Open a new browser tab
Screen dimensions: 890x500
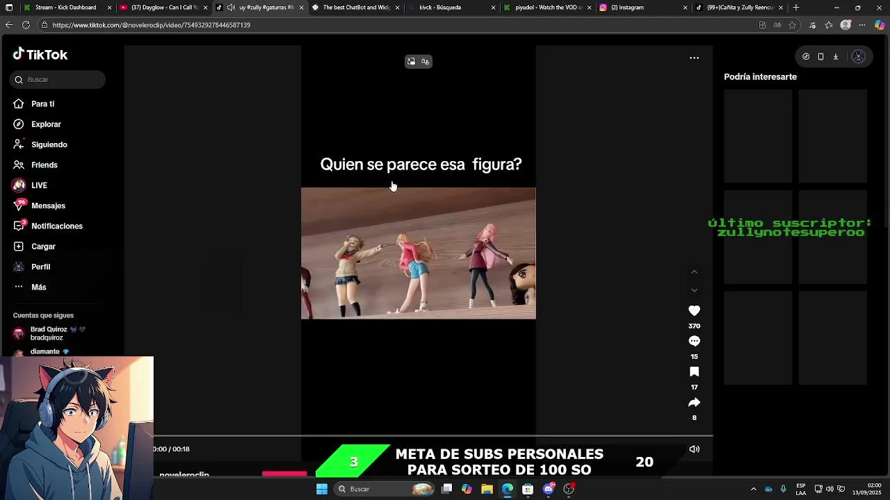(x=796, y=8)
